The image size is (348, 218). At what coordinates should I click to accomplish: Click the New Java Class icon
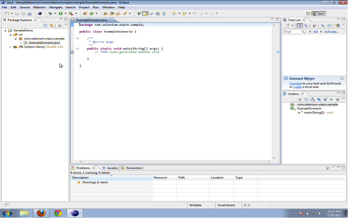(91, 14)
